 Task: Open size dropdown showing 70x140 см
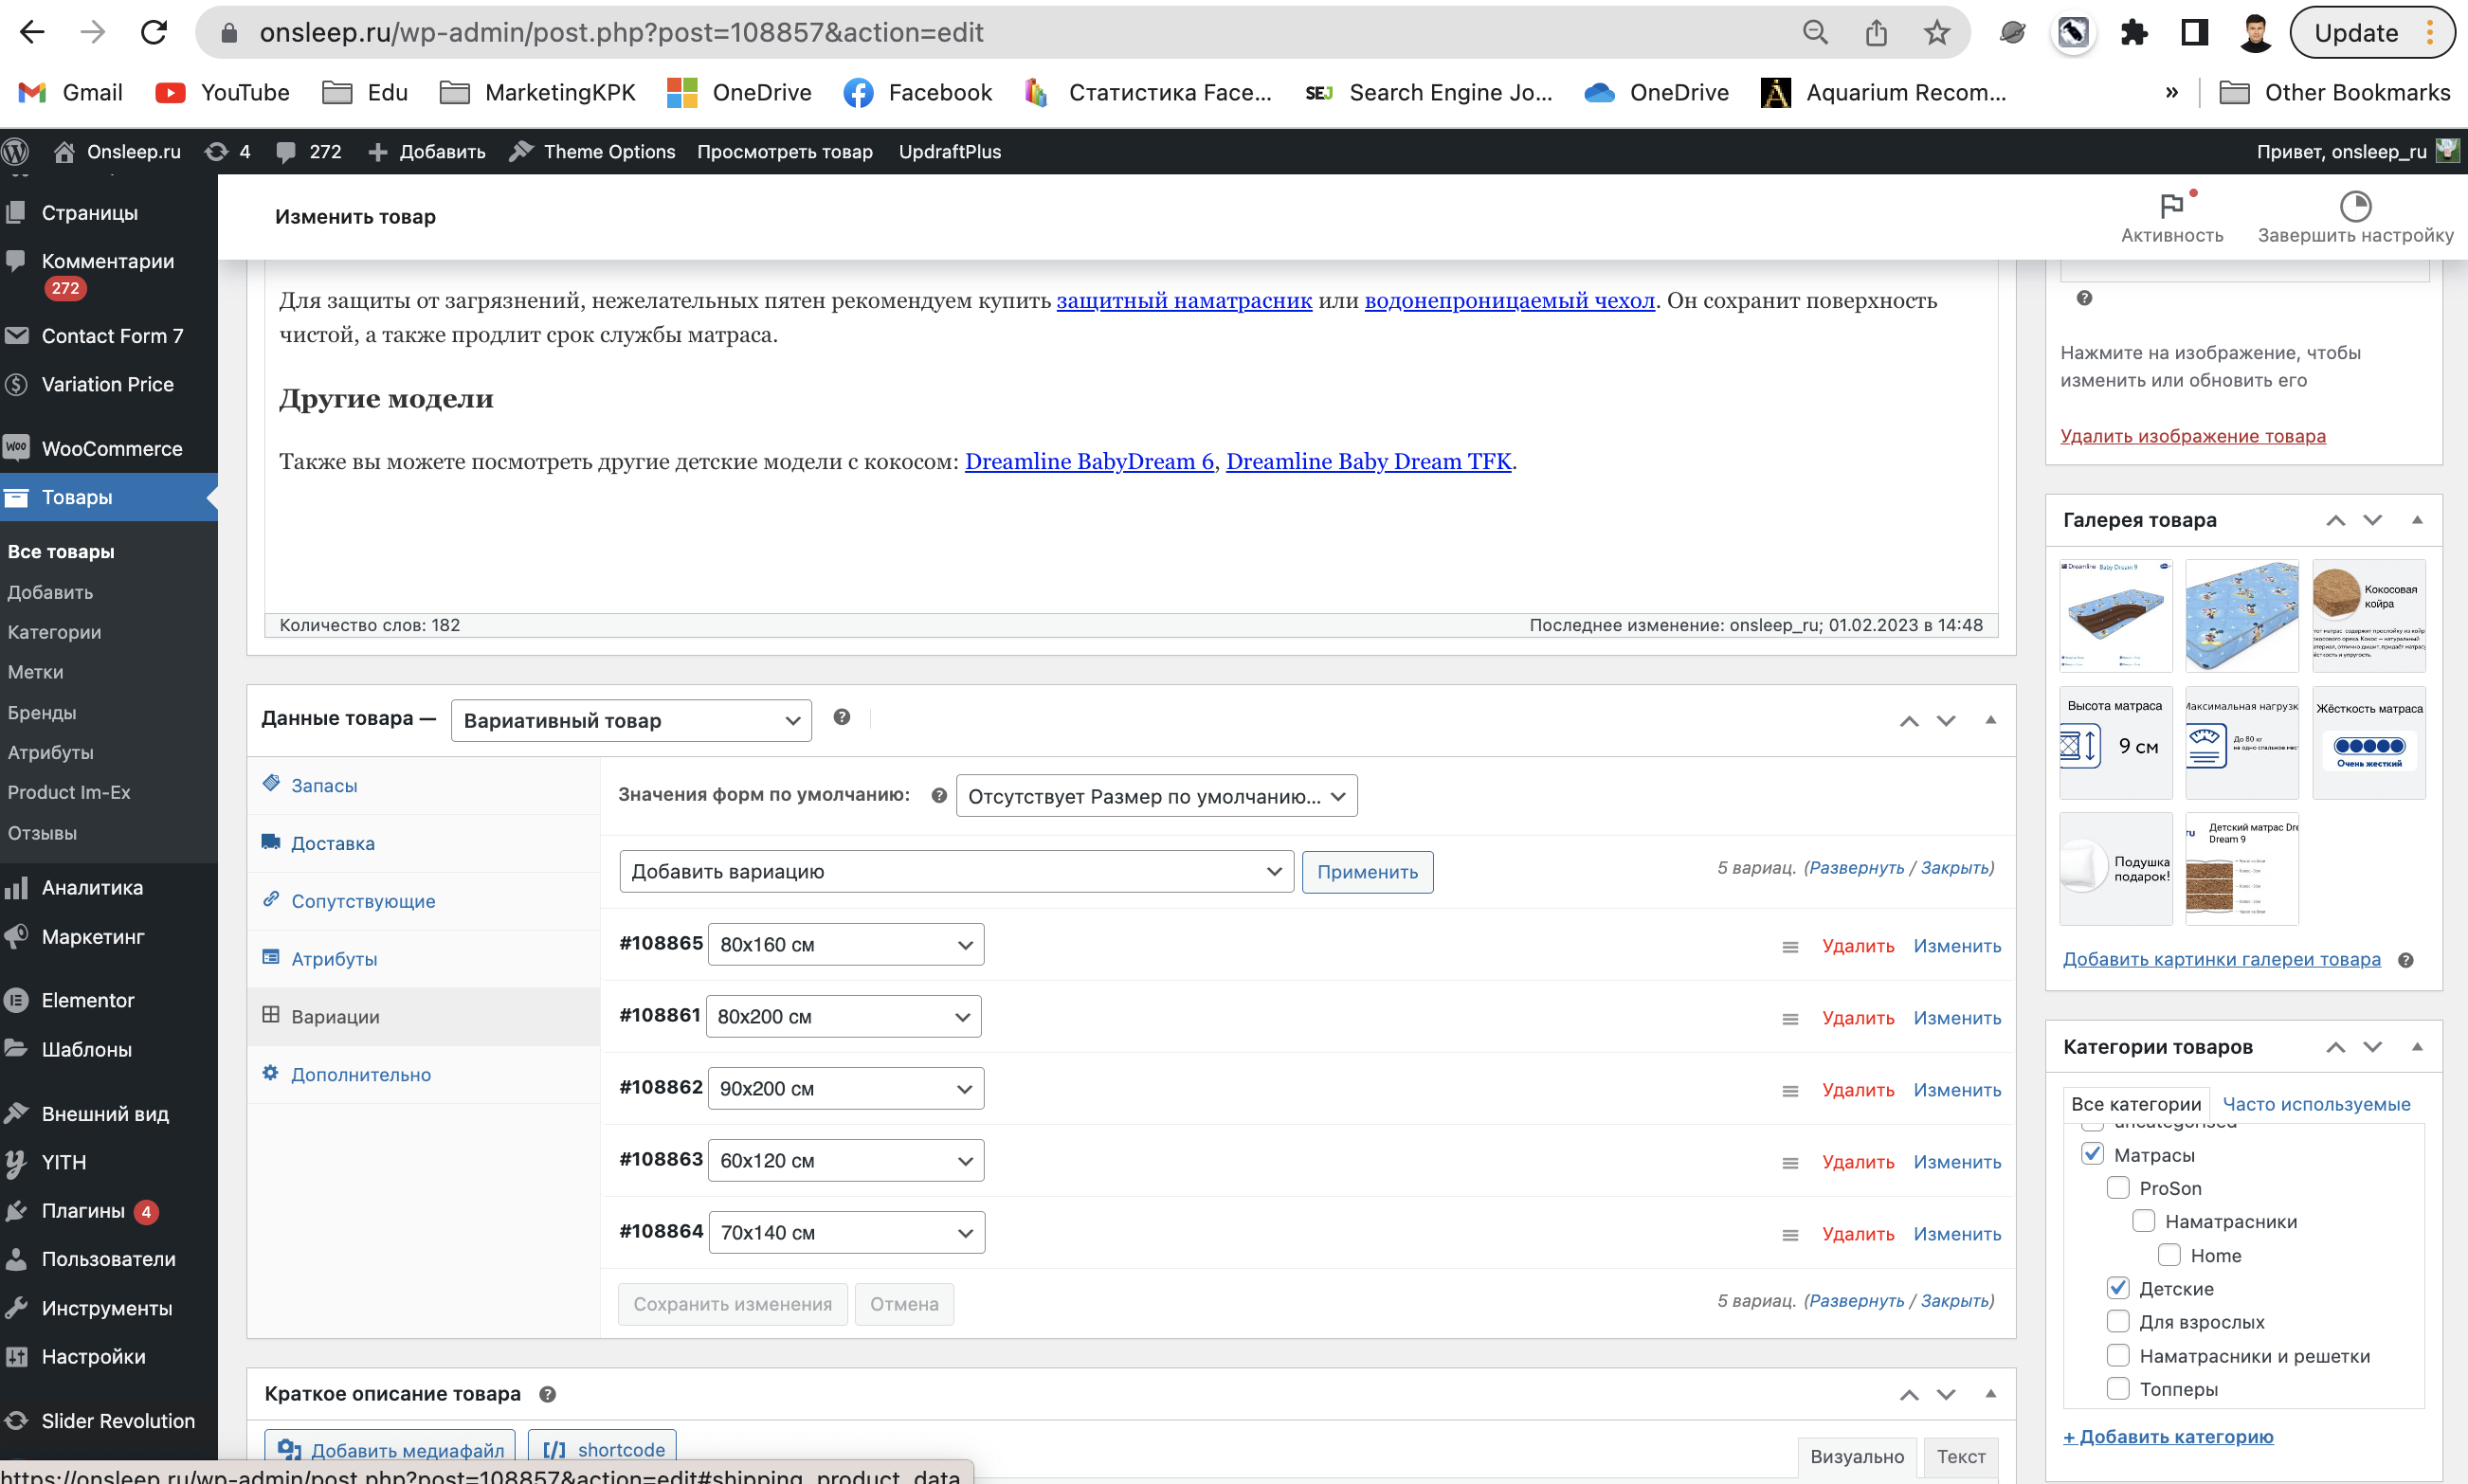[847, 1232]
